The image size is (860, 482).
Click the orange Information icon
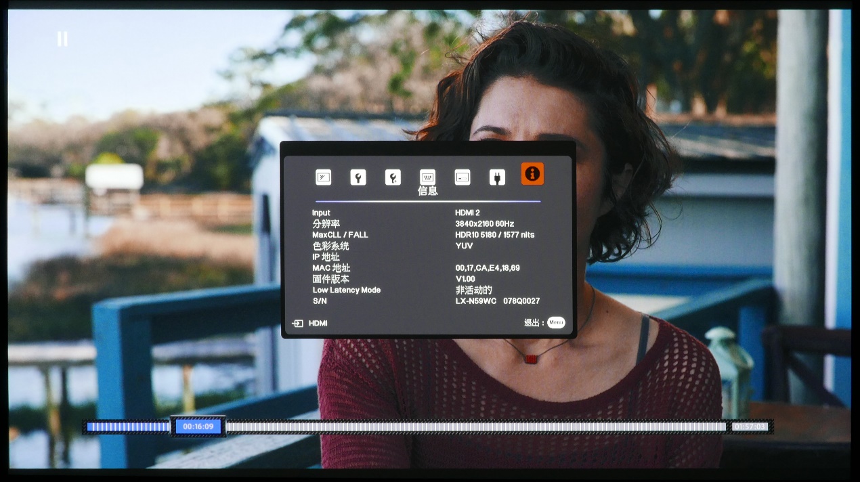click(x=532, y=174)
